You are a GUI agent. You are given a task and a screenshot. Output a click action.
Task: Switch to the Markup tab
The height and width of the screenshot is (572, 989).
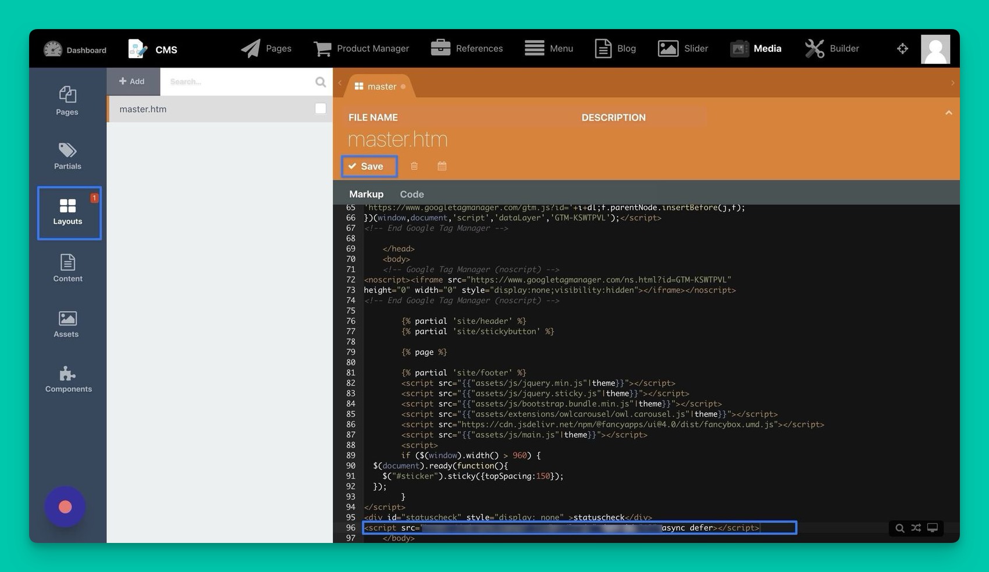pyautogui.click(x=366, y=194)
